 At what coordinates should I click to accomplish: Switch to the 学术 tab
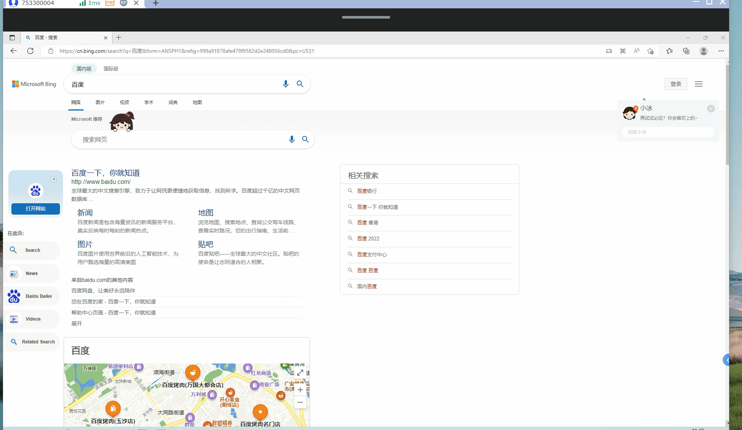pyautogui.click(x=149, y=103)
